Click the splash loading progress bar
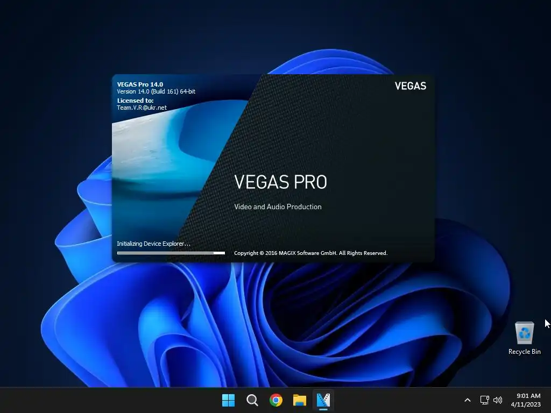This screenshot has width=551, height=413. [x=171, y=253]
